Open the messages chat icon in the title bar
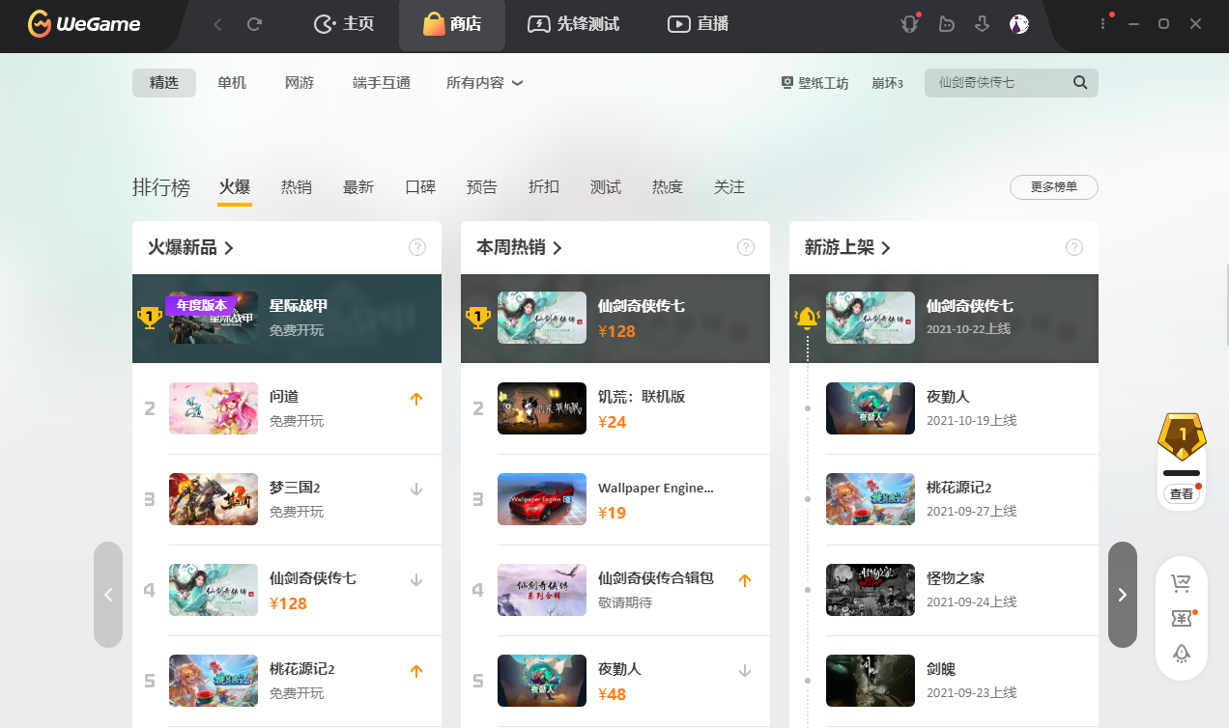The image size is (1229, 728). pyautogui.click(x=947, y=24)
